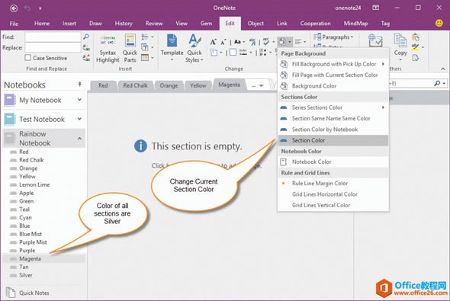The width and height of the screenshot is (450, 301).
Task: Pin the Notebooks pane
Action: [x=80, y=84]
